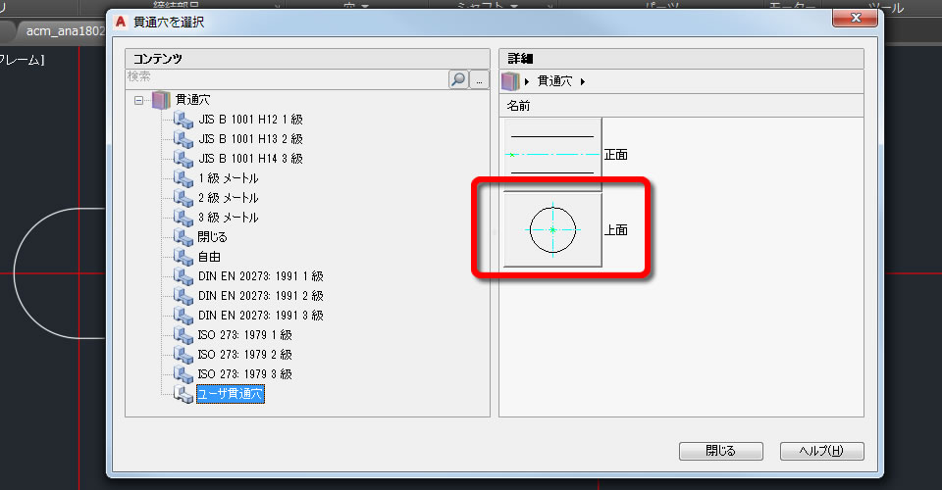
Task: Click the icon beside 1級 メートル
Action: (x=183, y=178)
